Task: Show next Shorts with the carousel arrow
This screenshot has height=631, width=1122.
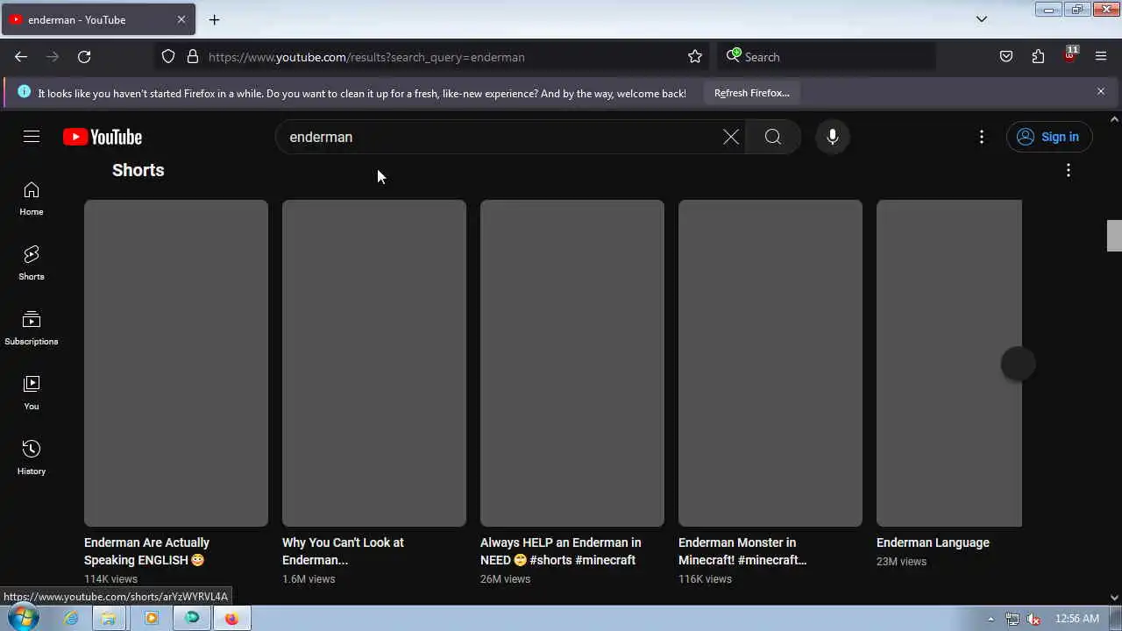Action: tap(1018, 364)
